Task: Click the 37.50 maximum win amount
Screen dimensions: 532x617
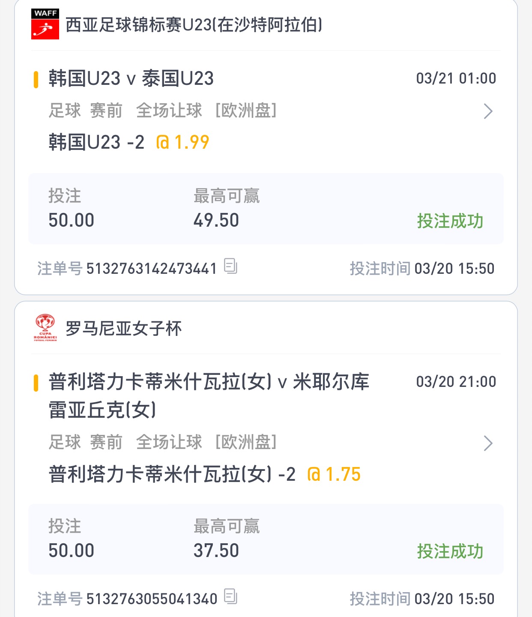Action: point(216,551)
